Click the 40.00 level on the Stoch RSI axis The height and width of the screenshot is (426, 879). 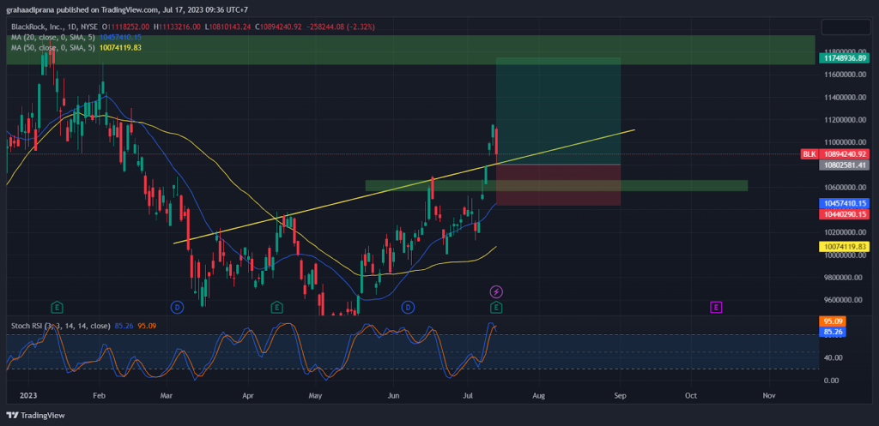click(832, 357)
